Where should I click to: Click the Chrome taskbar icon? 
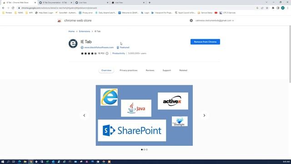click(31, 162)
